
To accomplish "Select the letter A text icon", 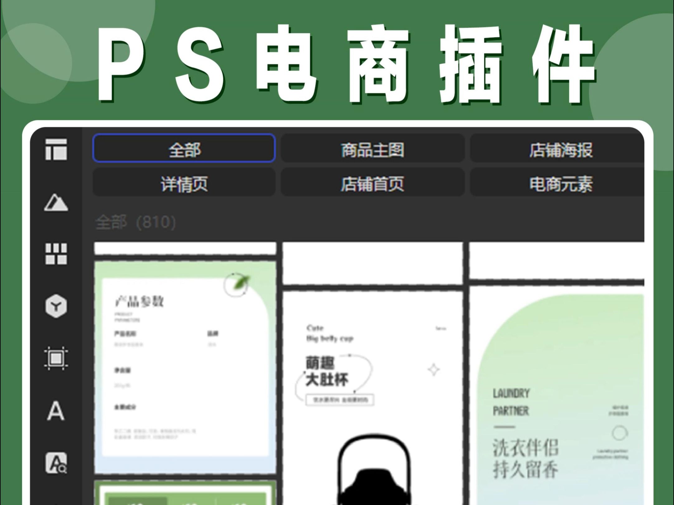I will coord(56,411).
